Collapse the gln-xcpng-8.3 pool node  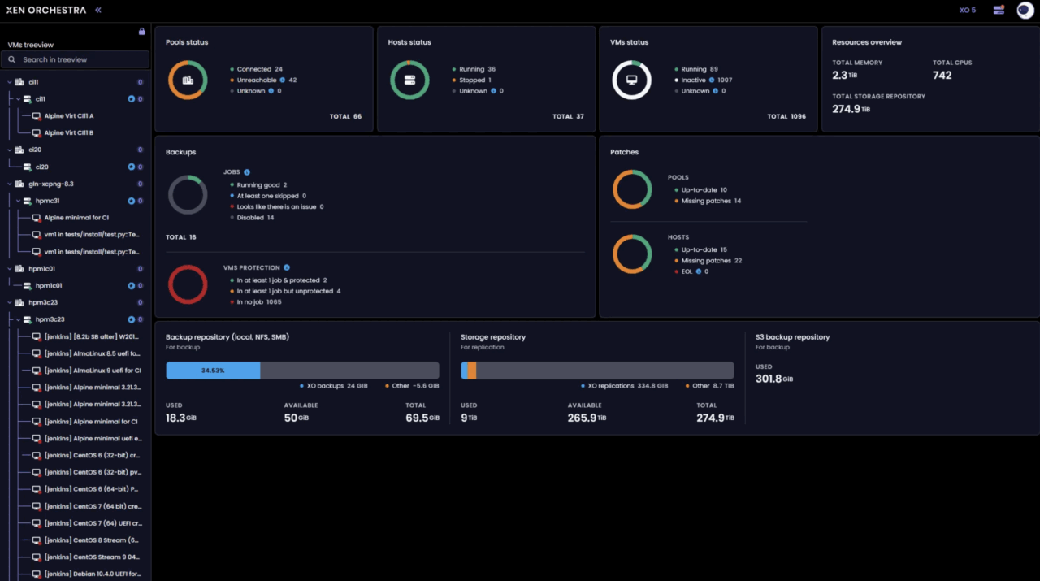coord(9,184)
